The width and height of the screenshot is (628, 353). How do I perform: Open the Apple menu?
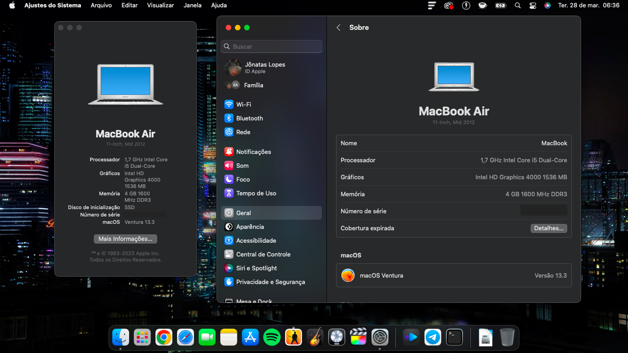[x=12, y=6]
